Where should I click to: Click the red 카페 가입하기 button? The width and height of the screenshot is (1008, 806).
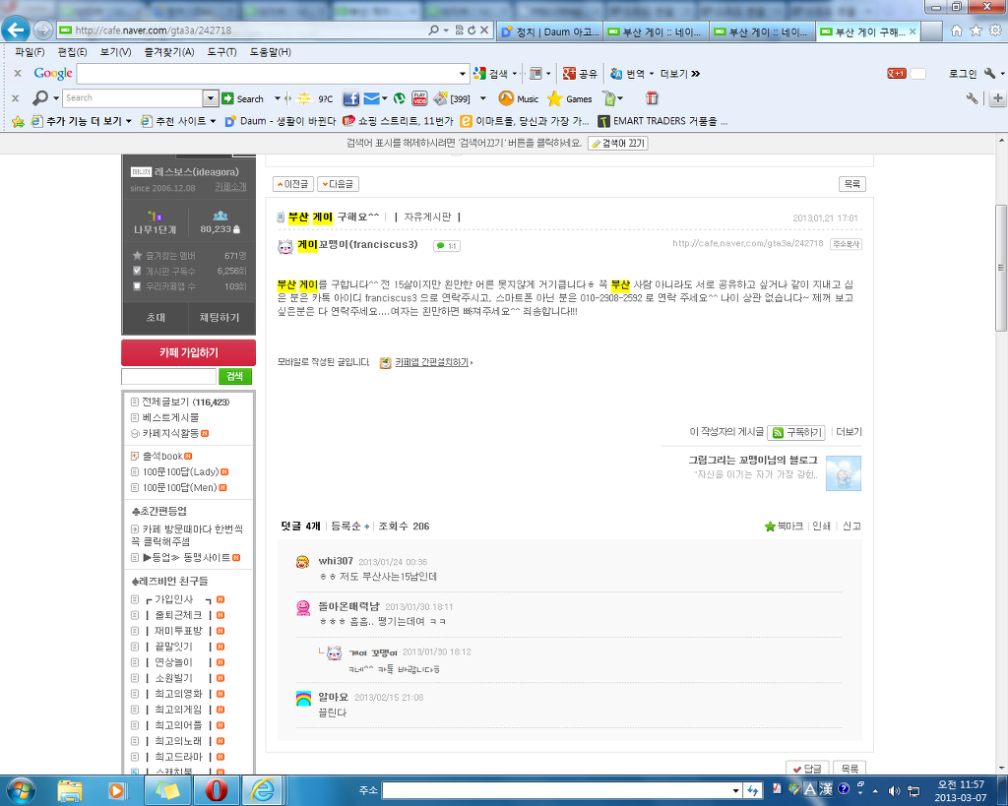point(188,352)
